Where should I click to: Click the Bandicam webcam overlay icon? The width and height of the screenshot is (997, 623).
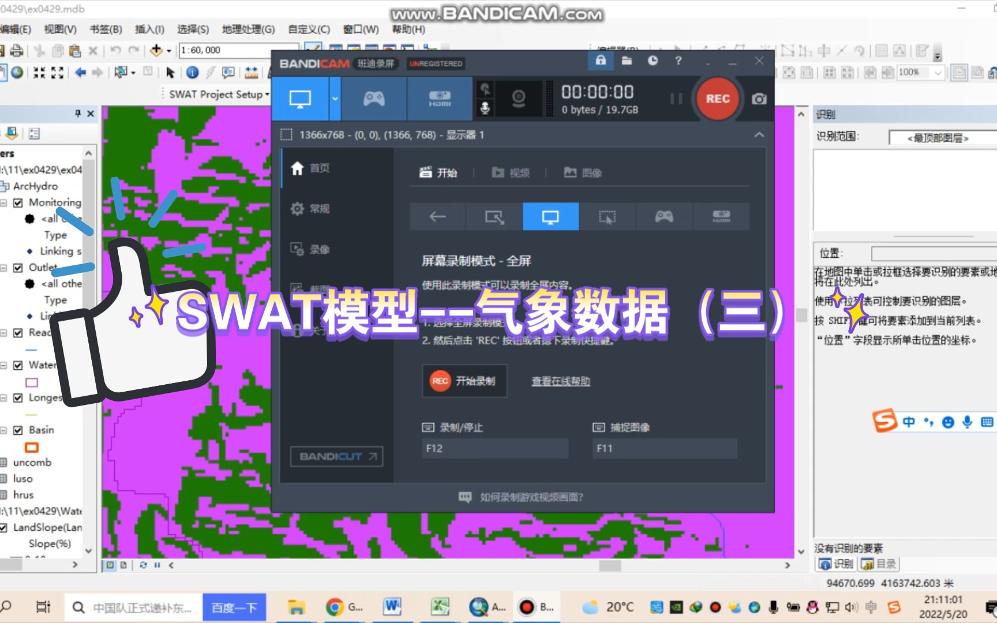(x=519, y=99)
